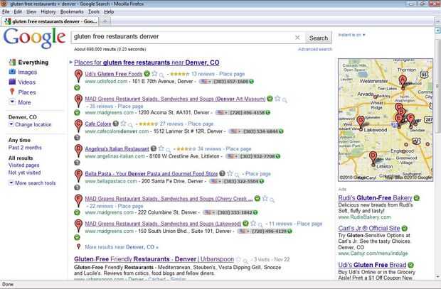Open the History menu
This screenshot has width=441, height=289.
(48, 12)
